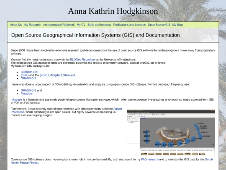This screenshot has height=170, width=226.
Task: Click the Anna Kathrin Hodgkinson site title
Action: click(x=113, y=11)
